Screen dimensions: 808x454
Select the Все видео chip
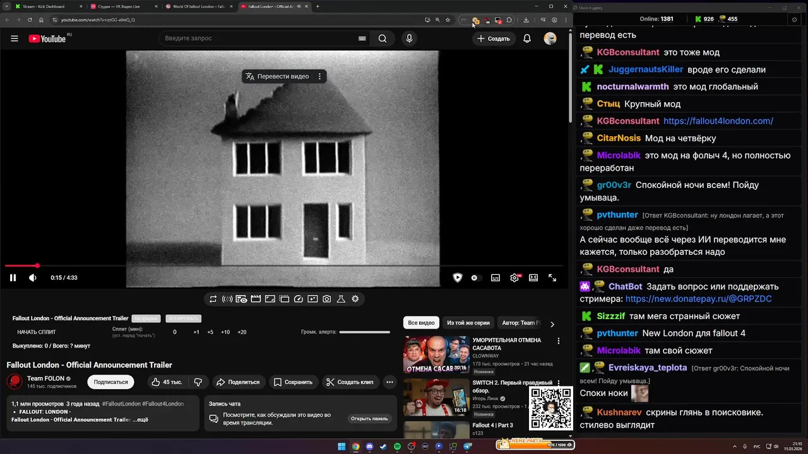(x=421, y=323)
